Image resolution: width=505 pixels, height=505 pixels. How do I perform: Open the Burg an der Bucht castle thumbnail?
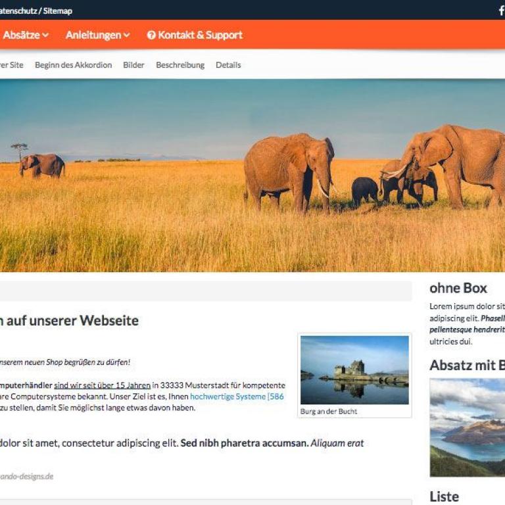click(x=354, y=370)
